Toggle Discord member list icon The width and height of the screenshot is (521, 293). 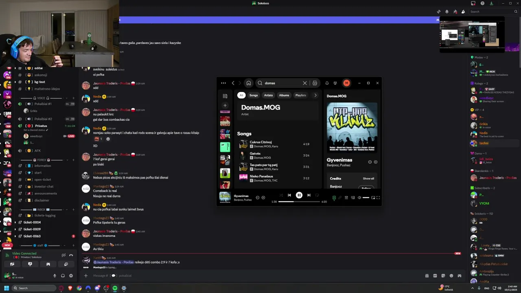[x=463, y=11]
